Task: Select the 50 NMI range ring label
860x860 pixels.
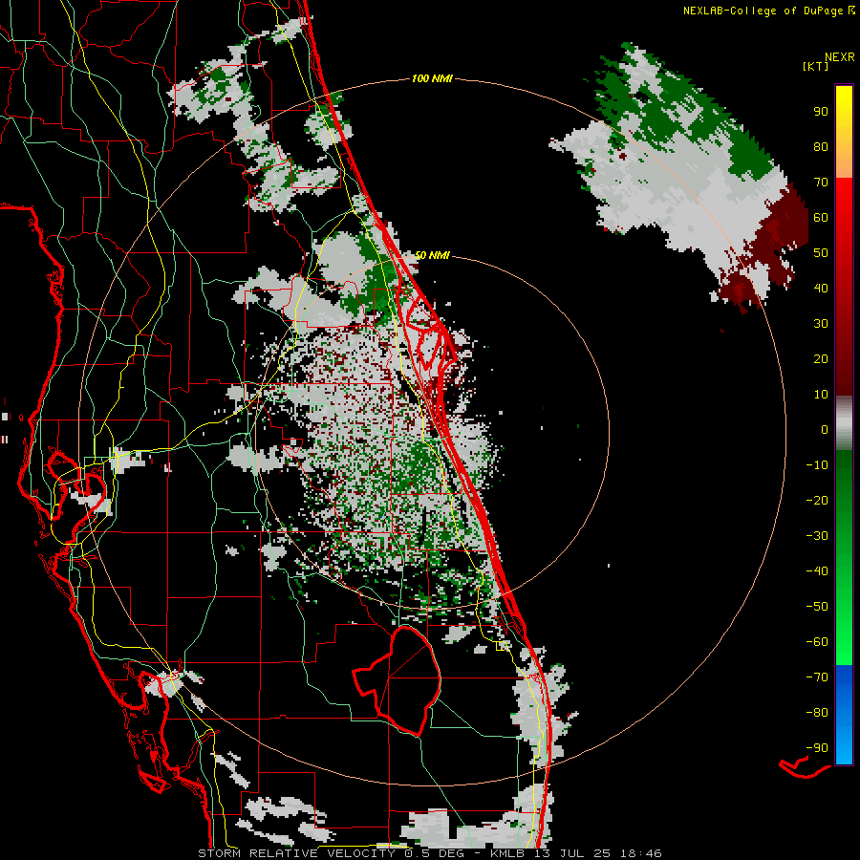Action: (432, 255)
